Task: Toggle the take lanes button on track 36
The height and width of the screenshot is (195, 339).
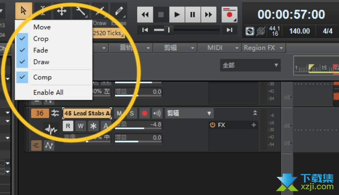Action: (x=36, y=146)
